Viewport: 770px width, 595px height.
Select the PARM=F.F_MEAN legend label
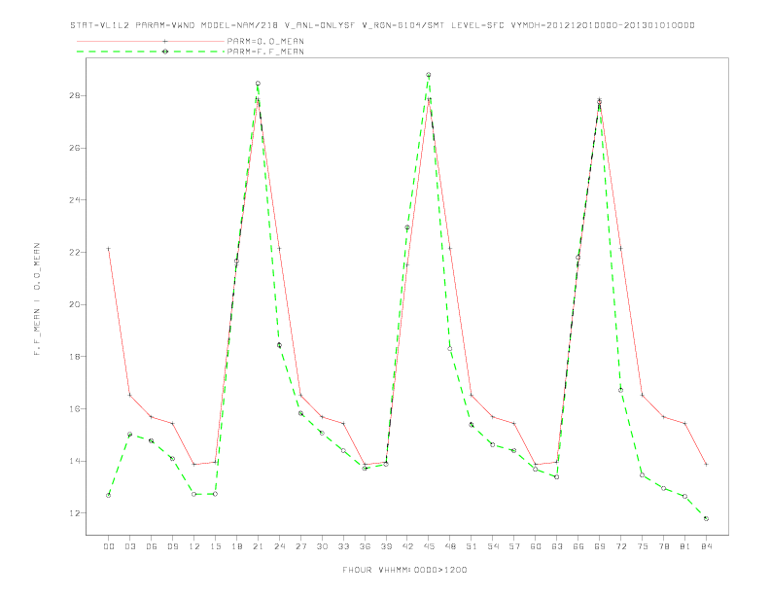265,52
